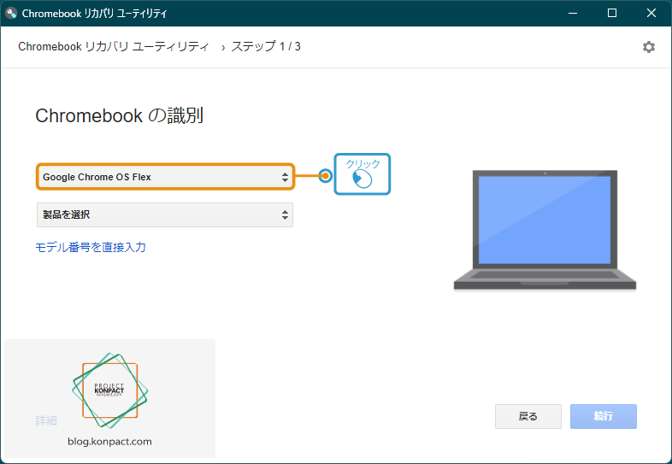
Task: Close the Recovery Utility window
Action: 651,13
